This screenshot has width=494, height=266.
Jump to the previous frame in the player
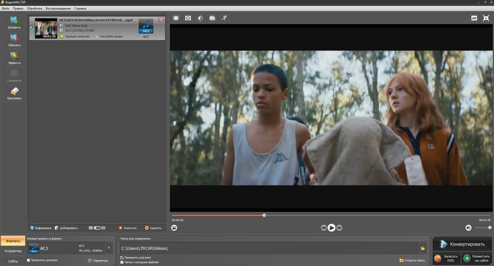[x=324, y=228]
